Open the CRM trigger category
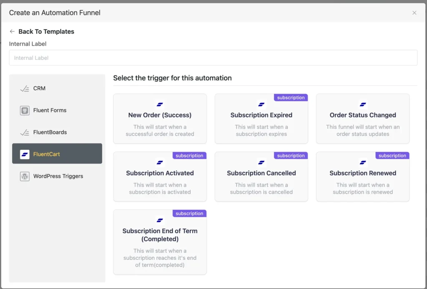The image size is (427, 289). pyautogui.click(x=39, y=88)
